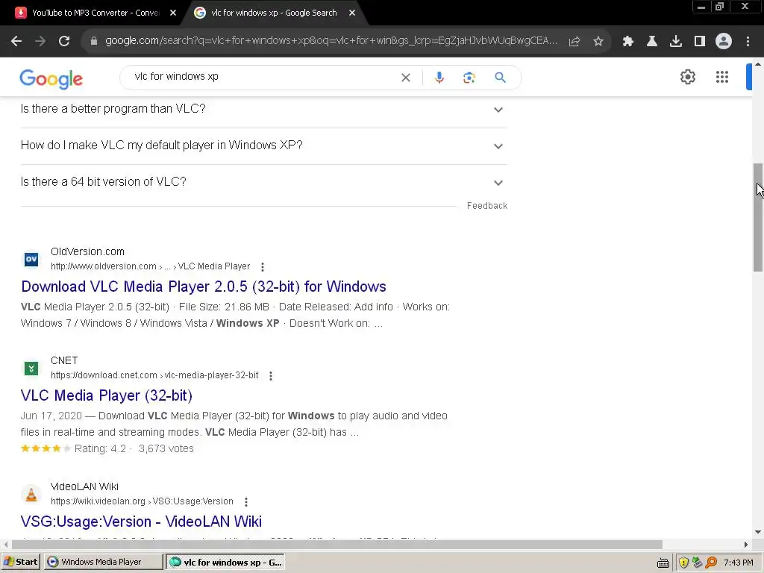The width and height of the screenshot is (764, 573).
Task: Close the Google Search tab
Action: click(352, 13)
